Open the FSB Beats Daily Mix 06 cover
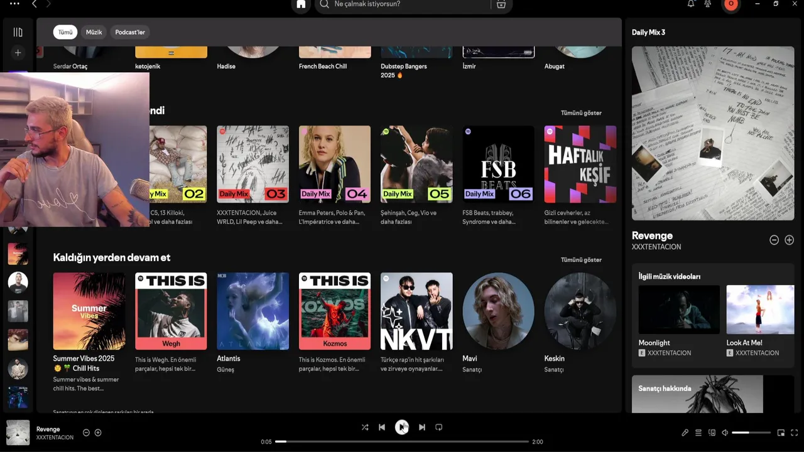Viewport: 804px width, 452px height. (499, 164)
